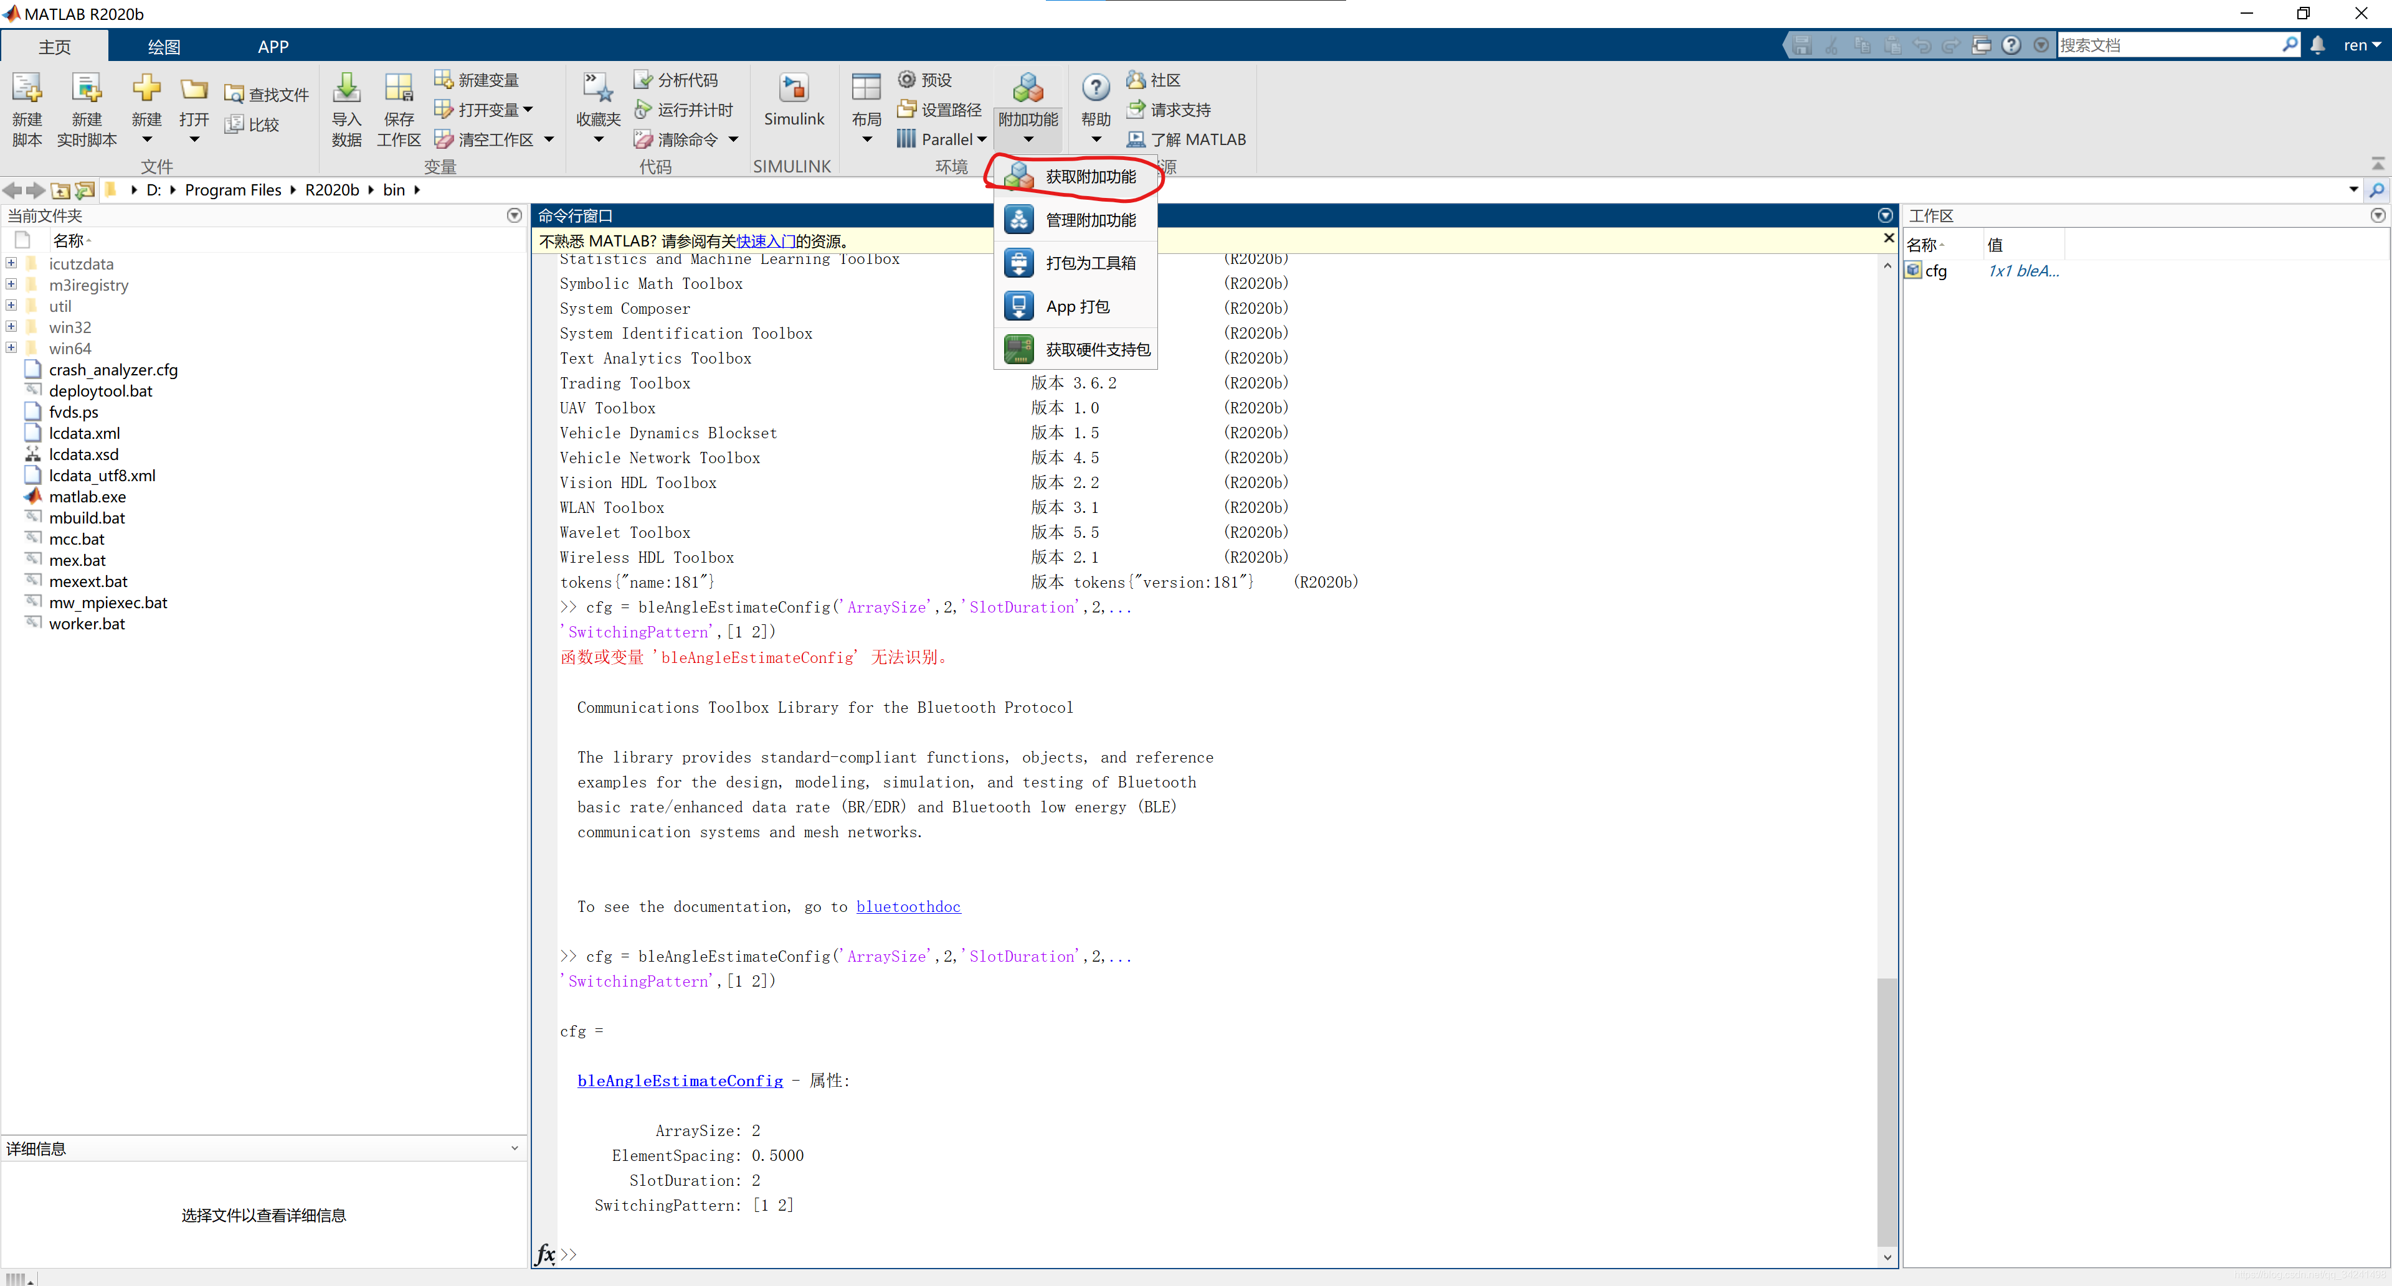Switch to the 绘图 (Plots) tab
The image size is (2392, 1286).
163,47
